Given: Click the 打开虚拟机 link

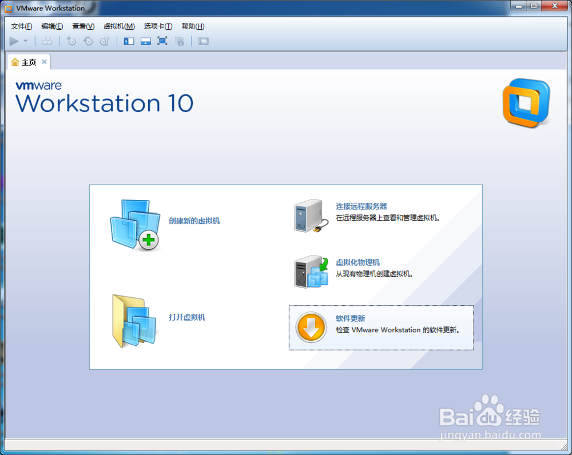Looking at the screenshot, I should point(187,317).
